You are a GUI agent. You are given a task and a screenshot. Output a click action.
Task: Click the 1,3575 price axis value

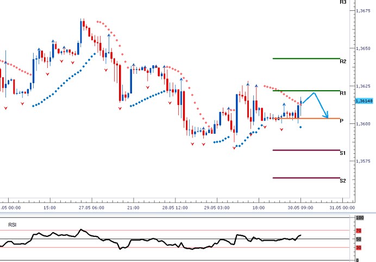coord(363,161)
